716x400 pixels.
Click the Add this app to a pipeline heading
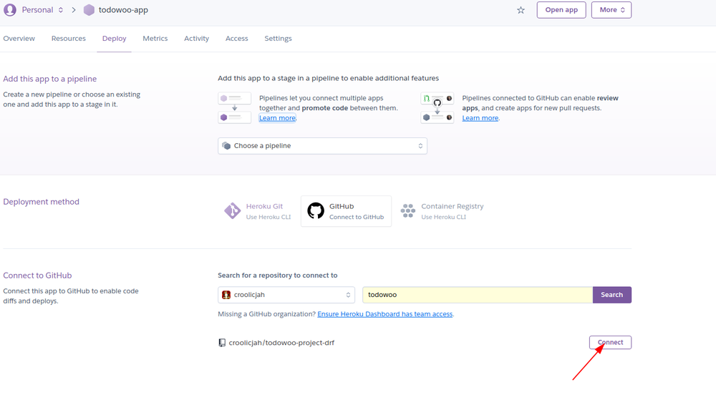pyautogui.click(x=50, y=79)
